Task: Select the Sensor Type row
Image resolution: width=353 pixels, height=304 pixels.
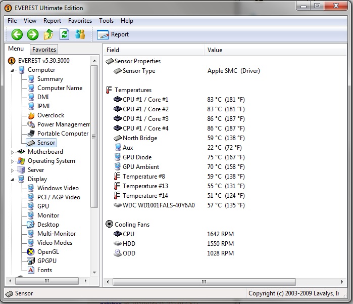Action: [x=225, y=71]
